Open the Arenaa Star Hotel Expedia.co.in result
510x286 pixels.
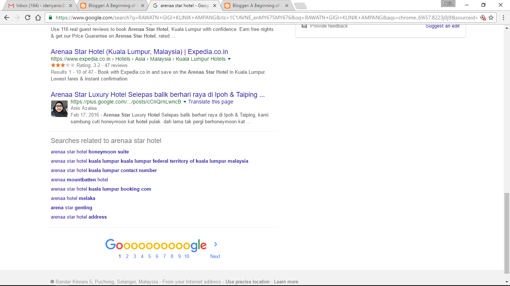(x=139, y=52)
